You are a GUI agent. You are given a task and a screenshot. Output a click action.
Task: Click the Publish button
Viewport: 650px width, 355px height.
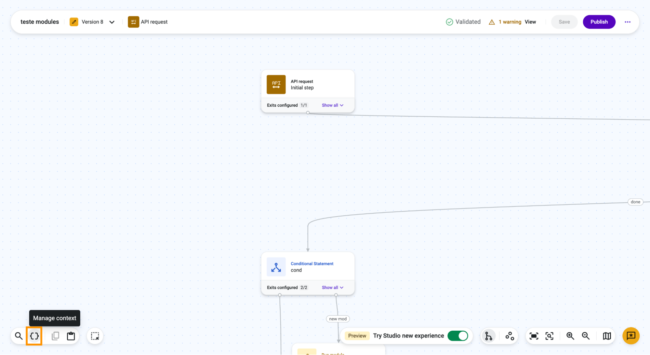599,22
